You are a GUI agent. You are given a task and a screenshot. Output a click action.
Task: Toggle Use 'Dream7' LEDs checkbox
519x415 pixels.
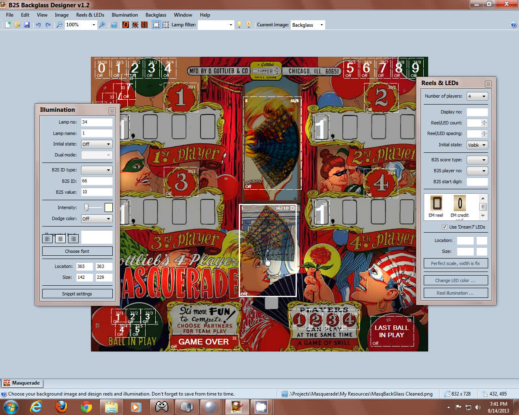(x=444, y=227)
